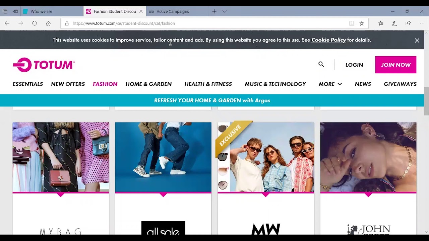Open the HEALTH & FITNESS category

point(208,84)
